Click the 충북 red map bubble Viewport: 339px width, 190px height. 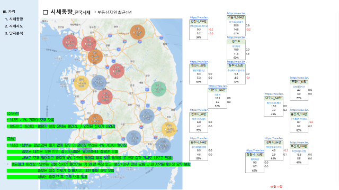(x=117, y=71)
